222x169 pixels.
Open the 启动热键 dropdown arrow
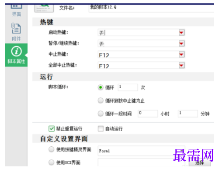coord(181,33)
